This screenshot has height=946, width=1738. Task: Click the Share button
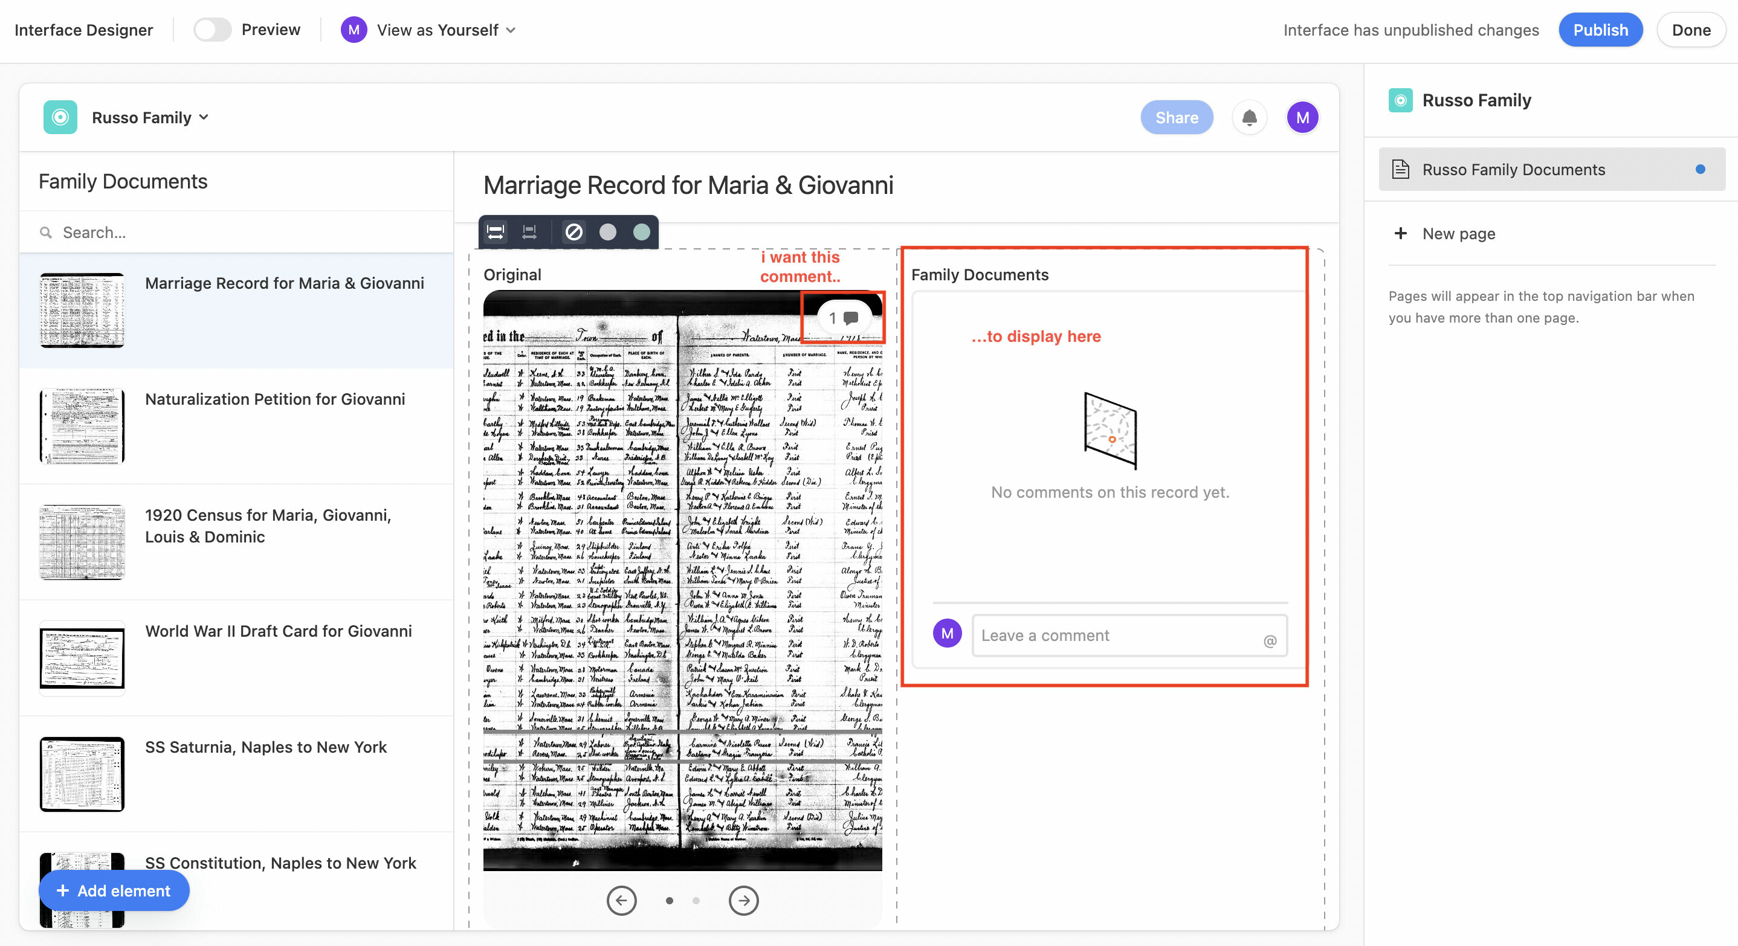(x=1176, y=117)
